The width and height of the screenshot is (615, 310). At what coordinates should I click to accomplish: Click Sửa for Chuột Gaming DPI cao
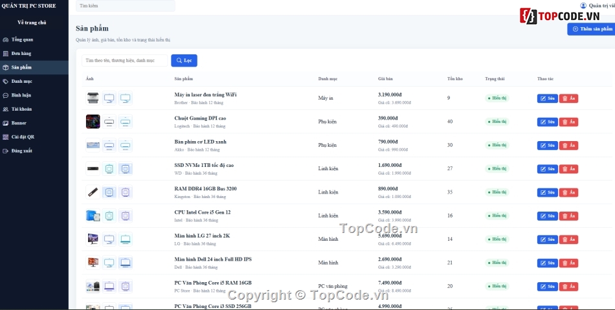(548, 122)
